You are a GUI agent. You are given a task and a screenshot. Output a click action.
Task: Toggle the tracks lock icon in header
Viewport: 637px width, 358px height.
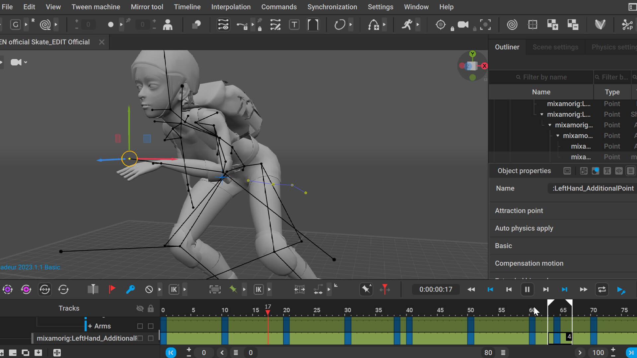coord(151,308)
